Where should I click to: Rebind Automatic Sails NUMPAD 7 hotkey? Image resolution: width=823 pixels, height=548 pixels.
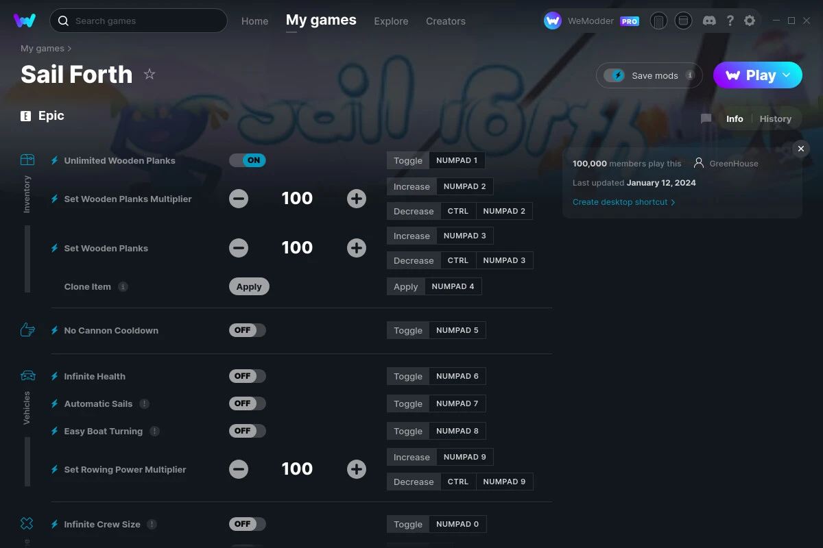[x=457, y=403]
